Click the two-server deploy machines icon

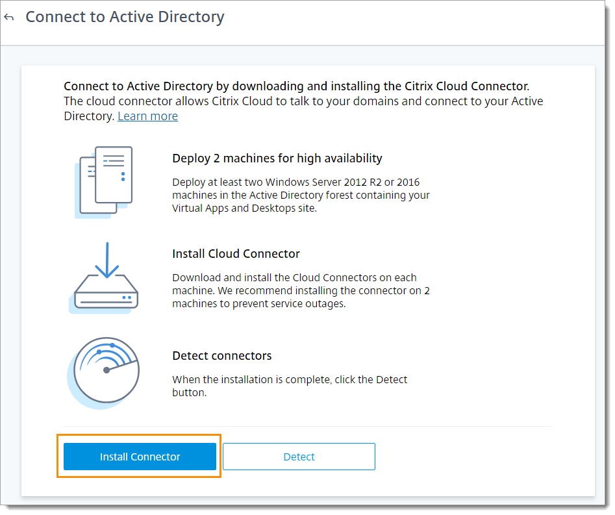point(105,181)
